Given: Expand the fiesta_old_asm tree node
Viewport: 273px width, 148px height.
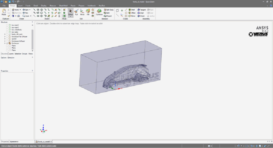Looking at the screenshot, I should point(5,34).
